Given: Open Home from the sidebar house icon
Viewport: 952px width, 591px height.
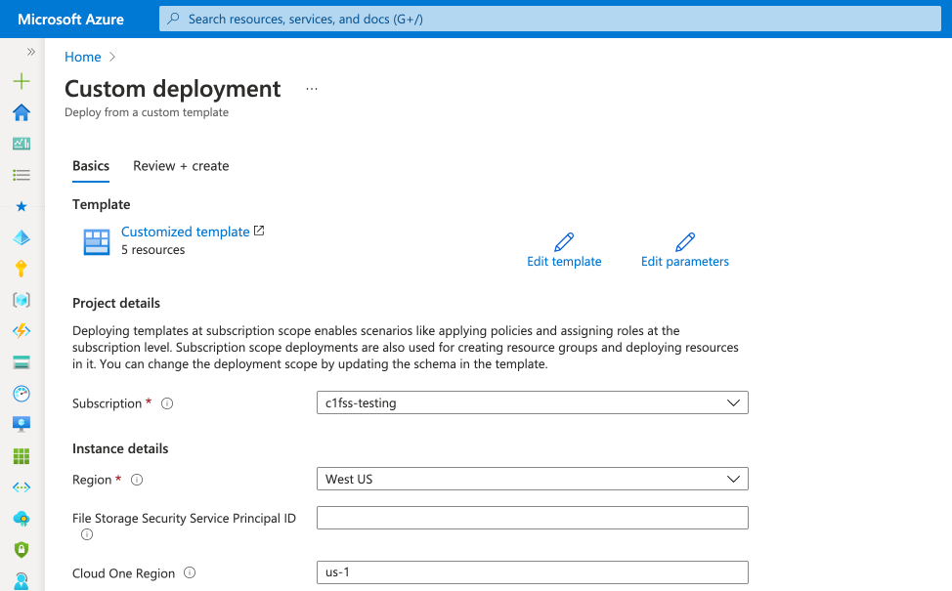Looking at the screenshot, I should (22, 112).
